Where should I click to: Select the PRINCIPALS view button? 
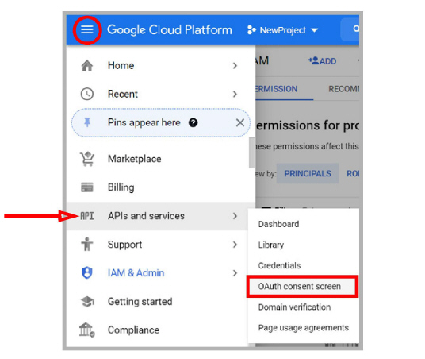(308, 173)
